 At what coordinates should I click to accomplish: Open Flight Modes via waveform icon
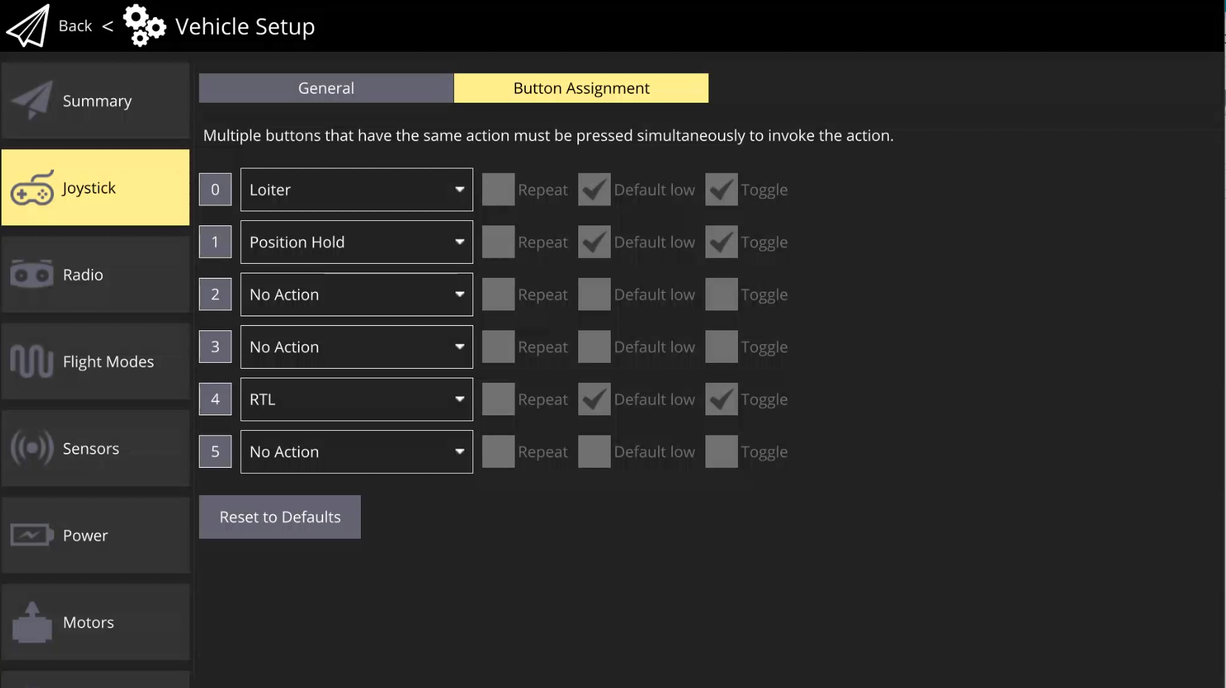32,361
